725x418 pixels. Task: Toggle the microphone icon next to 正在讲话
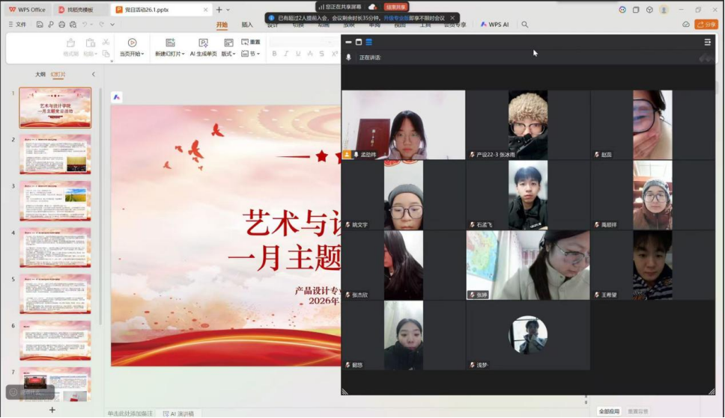(348, 58)
